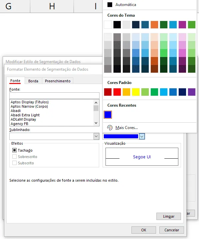
Task: Click font list scroll down arrow
Action: tap(96, 123)
